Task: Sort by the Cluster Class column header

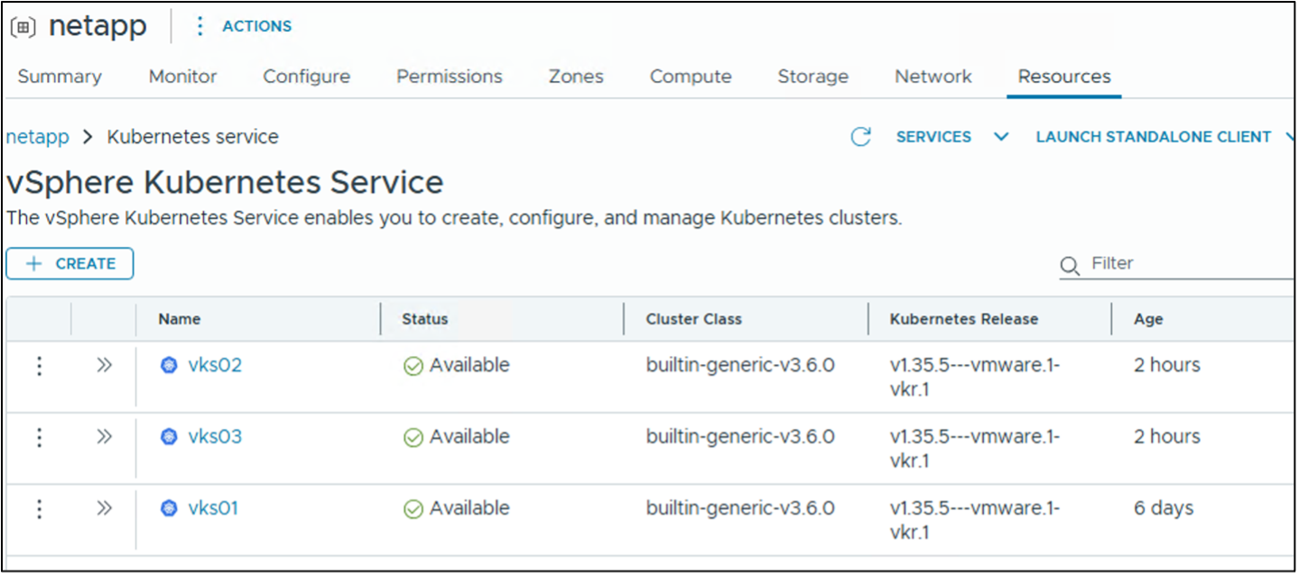Action: (x=694, y=319)
